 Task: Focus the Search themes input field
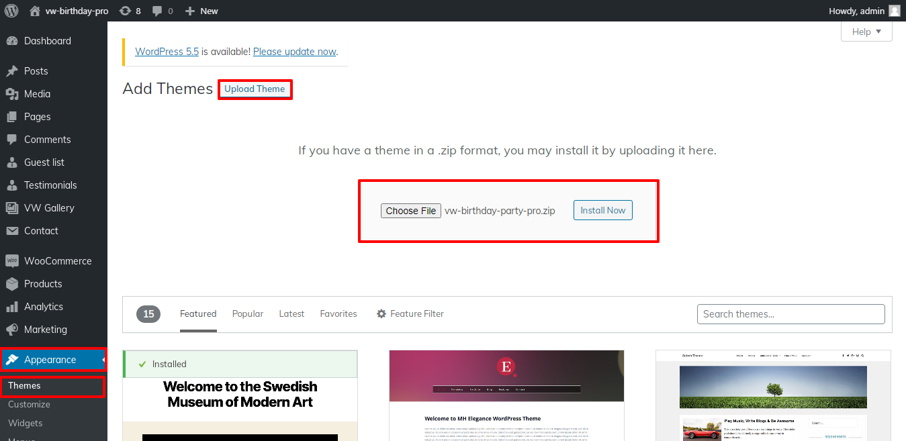point(790,314)
